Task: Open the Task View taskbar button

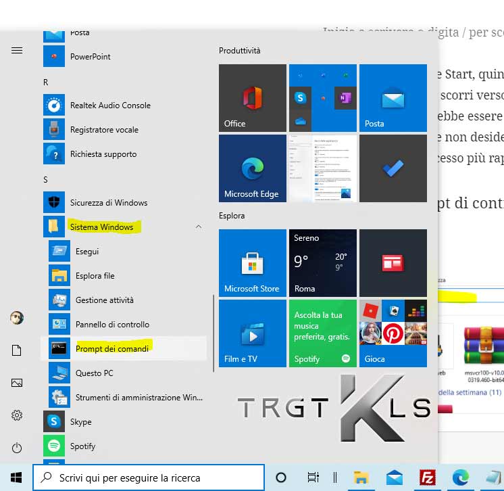Action: tap(313, 477)
